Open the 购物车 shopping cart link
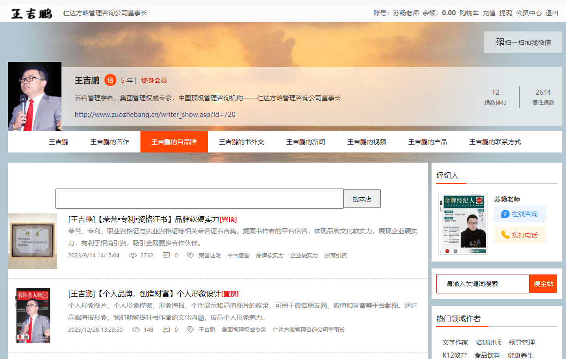The width and height of the screenshot is (566, 359). pyautogui.click(x=469, y=13)
